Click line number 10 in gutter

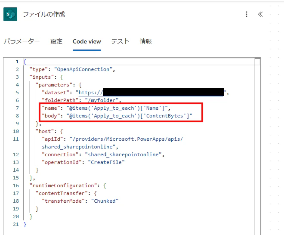pyautogui.click(x=16, y=131)
